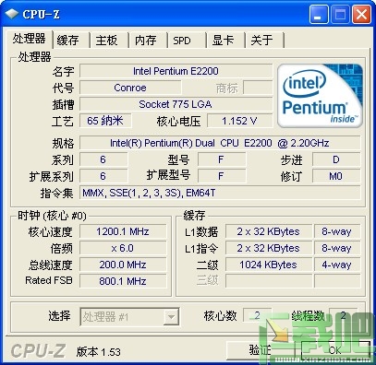Click the Socket 775 LGA value
The image size is (376, 365).
176,104
